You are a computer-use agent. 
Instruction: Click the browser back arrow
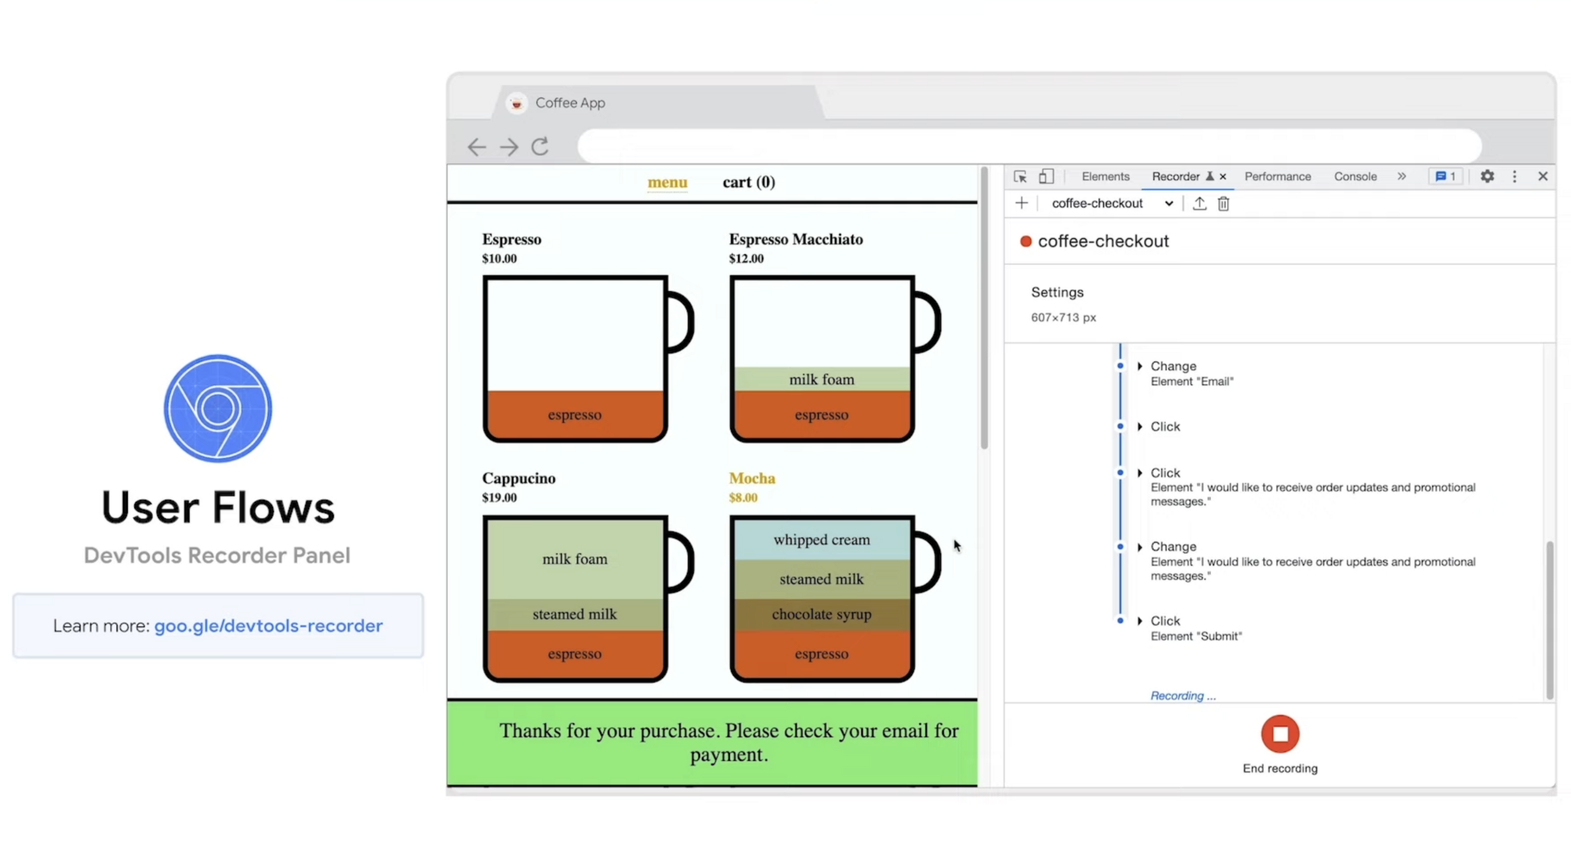(x=476, y=147)
